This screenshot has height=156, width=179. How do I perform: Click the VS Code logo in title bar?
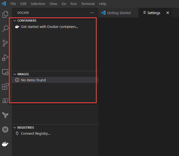coord(4,4)
